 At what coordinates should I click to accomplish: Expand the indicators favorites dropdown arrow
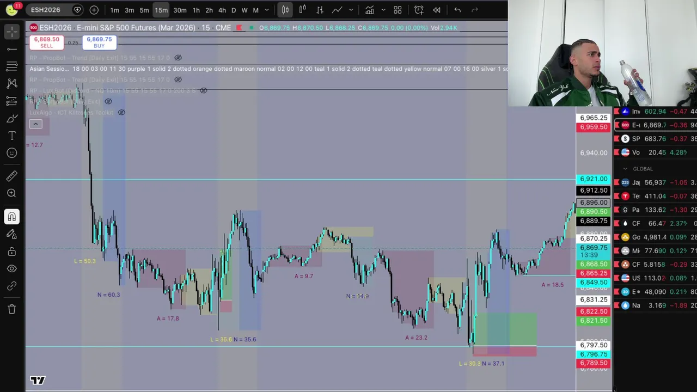pos(383,10)
